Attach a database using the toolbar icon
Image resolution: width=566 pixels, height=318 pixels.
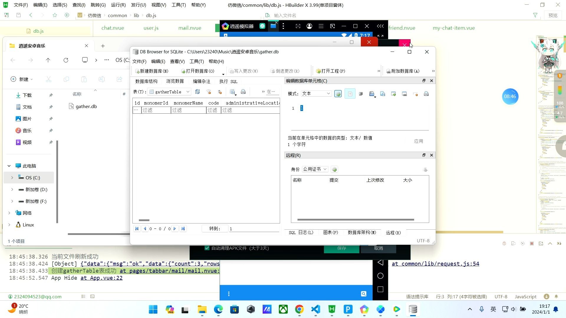pyautogui.click(x=403, y=71)
